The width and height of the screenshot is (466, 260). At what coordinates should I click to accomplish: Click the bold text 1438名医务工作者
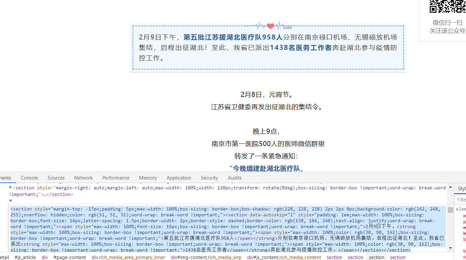[301, 48]
